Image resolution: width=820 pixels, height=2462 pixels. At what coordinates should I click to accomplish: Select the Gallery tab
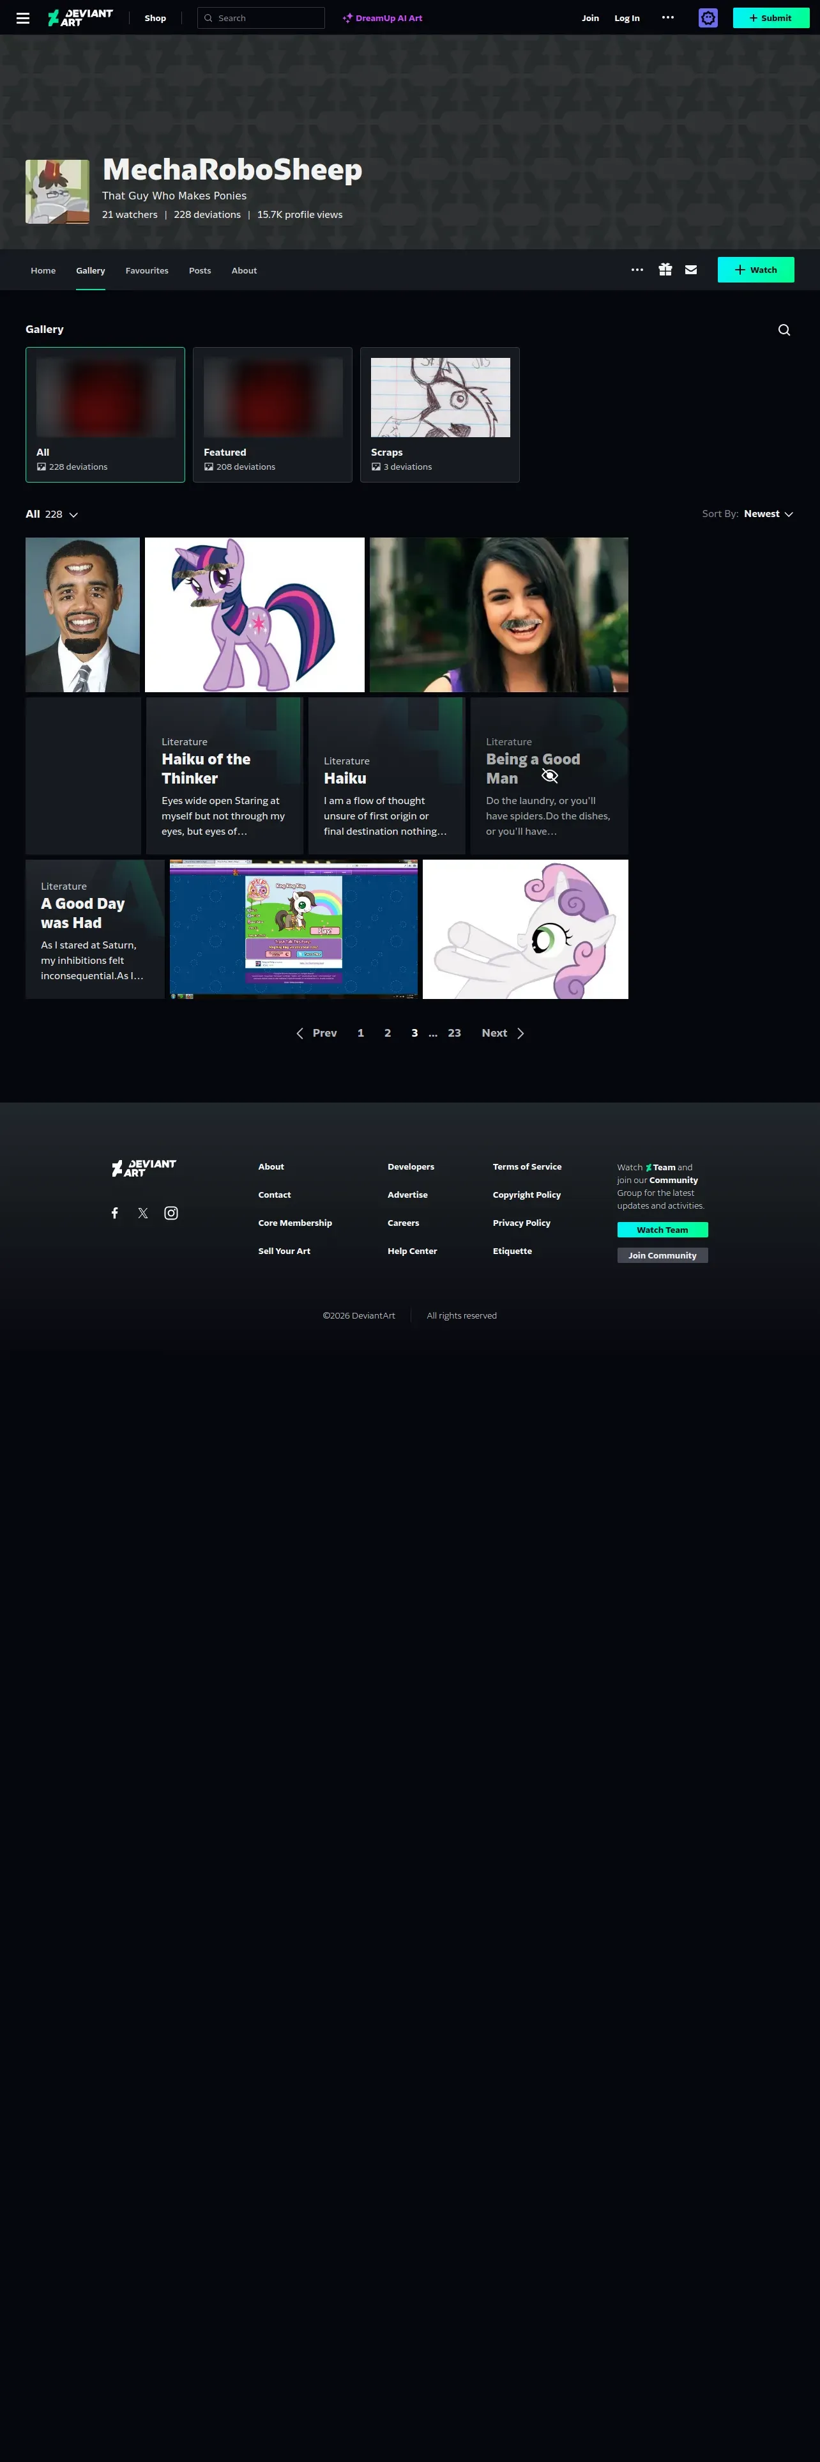point(91,270)
